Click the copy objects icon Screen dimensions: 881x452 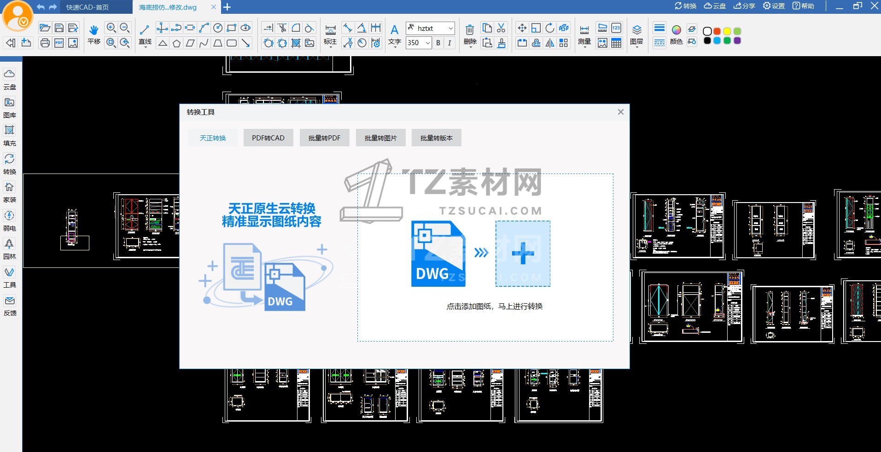pos(487,28)
